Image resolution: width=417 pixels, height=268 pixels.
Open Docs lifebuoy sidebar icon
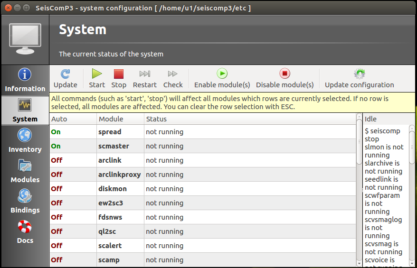[x=25, y=226]
